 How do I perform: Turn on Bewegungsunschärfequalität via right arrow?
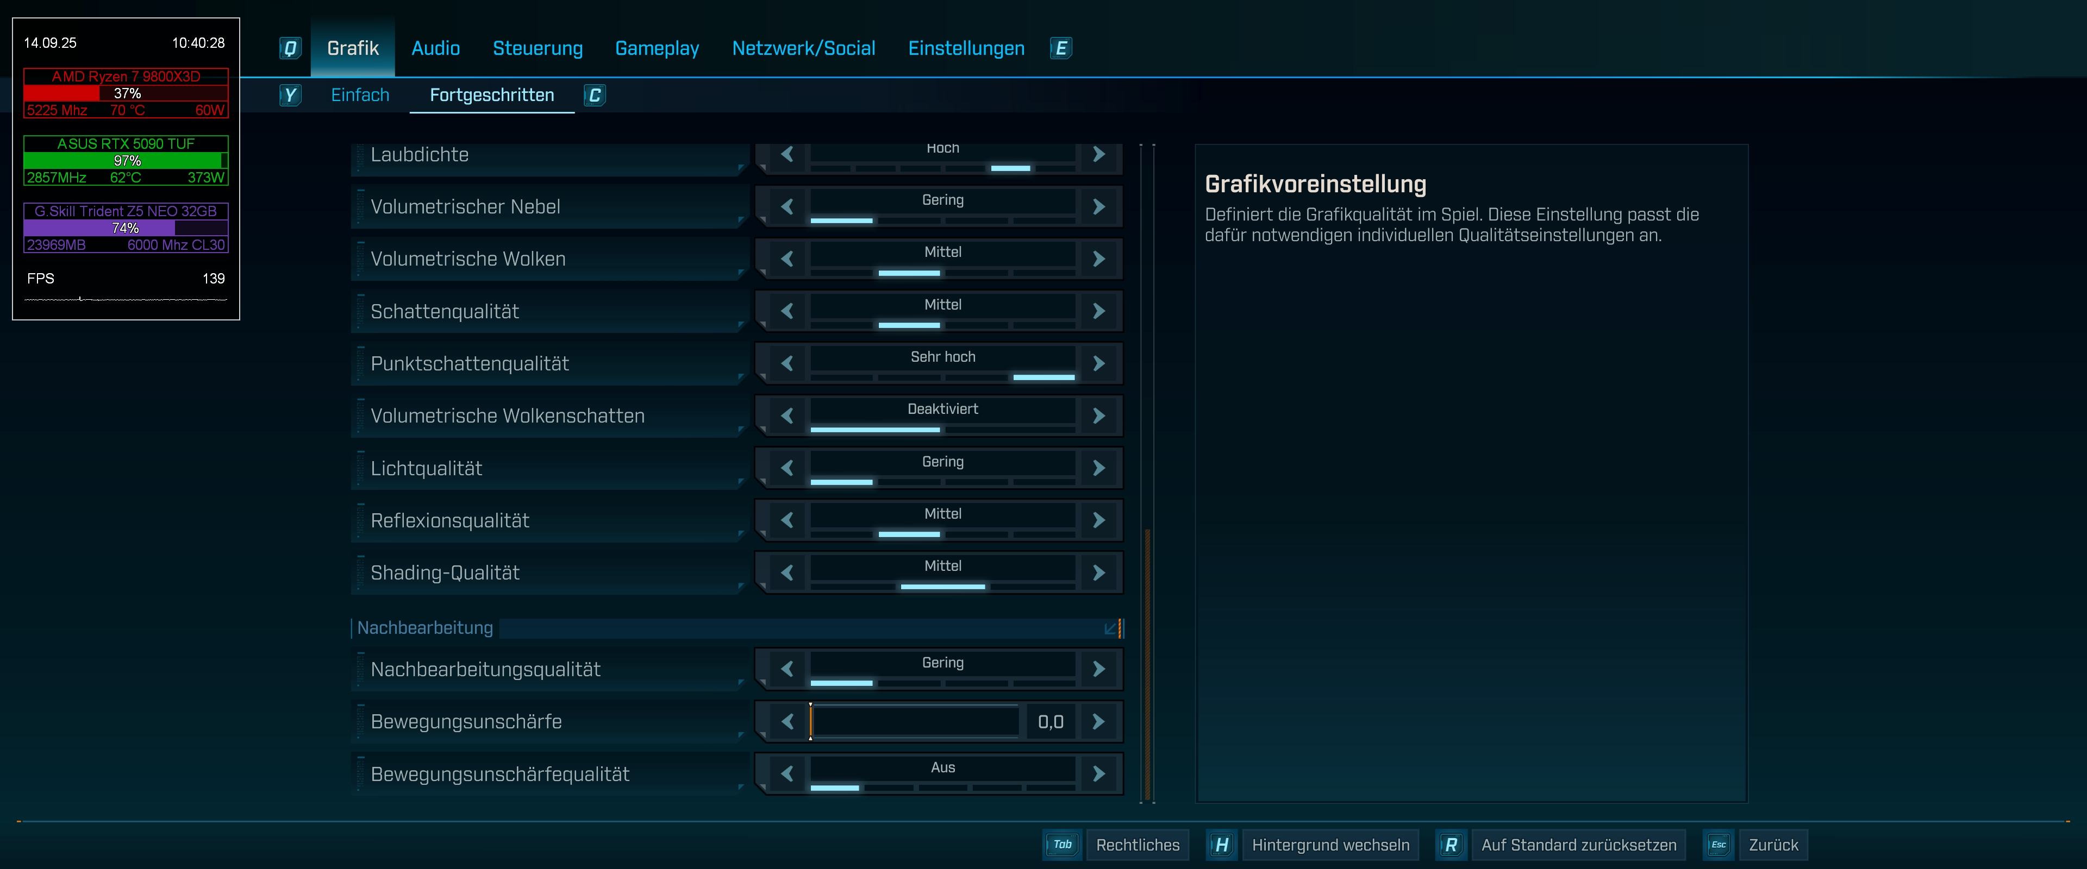(1098, 773)
